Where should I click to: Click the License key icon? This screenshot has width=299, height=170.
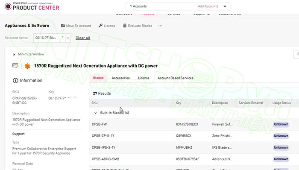click(100, 26)
